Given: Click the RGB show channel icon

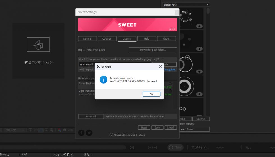Looking at the screenshot, I should pyautogui.click(x=59, y=130).
